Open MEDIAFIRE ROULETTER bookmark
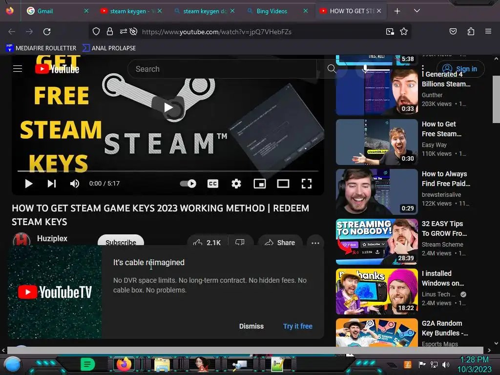 41,48
